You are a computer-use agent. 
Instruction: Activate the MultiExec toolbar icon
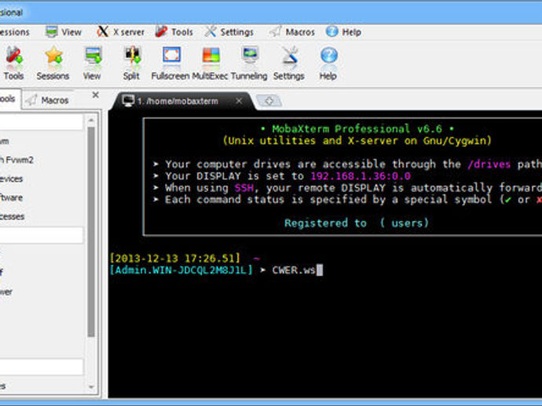pos(211,63)
